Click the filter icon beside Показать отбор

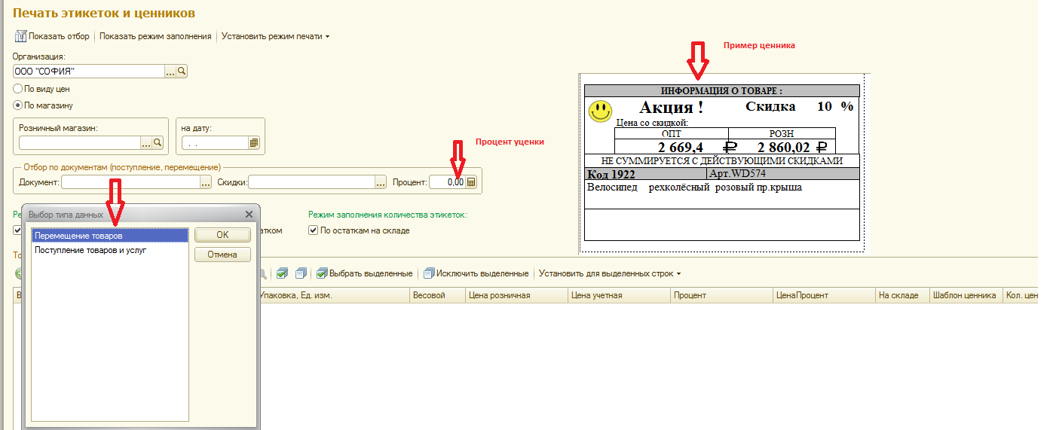click(20, 36)
